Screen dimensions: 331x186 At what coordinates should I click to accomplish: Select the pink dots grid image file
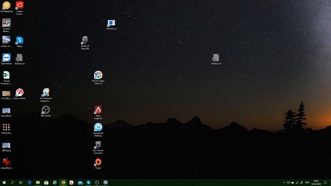[6, 129]
